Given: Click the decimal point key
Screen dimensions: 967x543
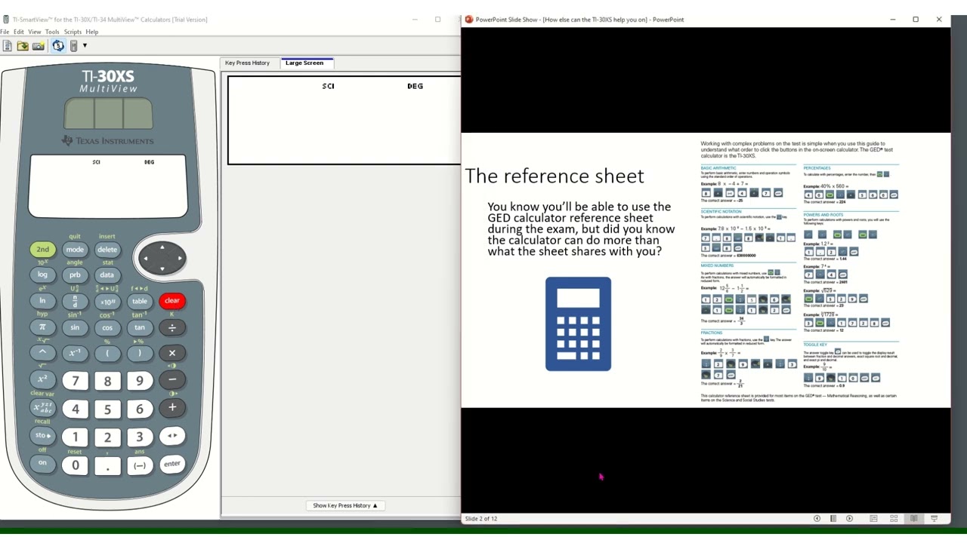Looking at the screenshot, I should pos(107,466).
